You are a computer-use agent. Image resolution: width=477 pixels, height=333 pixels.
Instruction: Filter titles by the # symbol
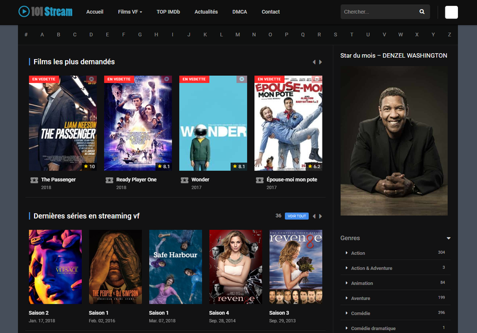coord(26,35)
